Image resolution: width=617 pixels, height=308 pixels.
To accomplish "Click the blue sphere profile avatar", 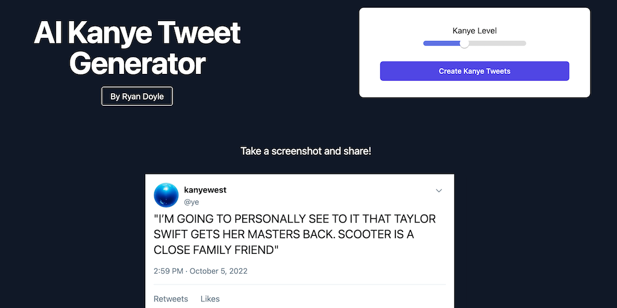I will (166, 195).
